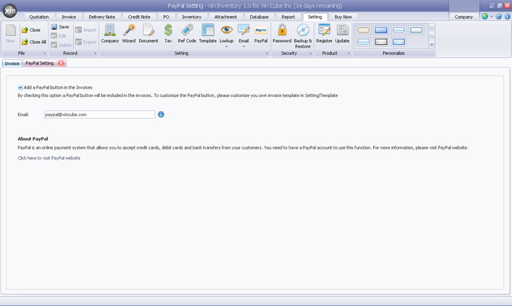Click the blue help icon beside the globe
The width and height of the screenshot is (512, 306).
(499, 17)
